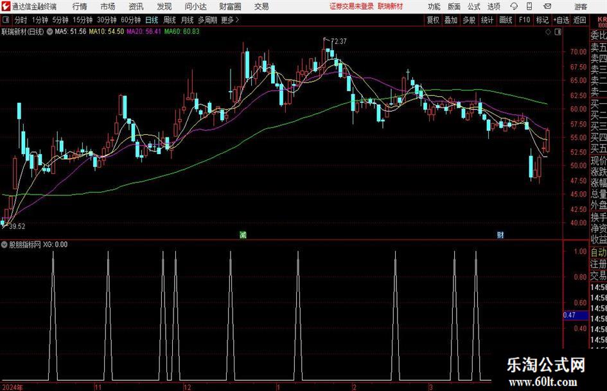Add stock with +自选 button
Screen dimensions: 607x391
561,20
